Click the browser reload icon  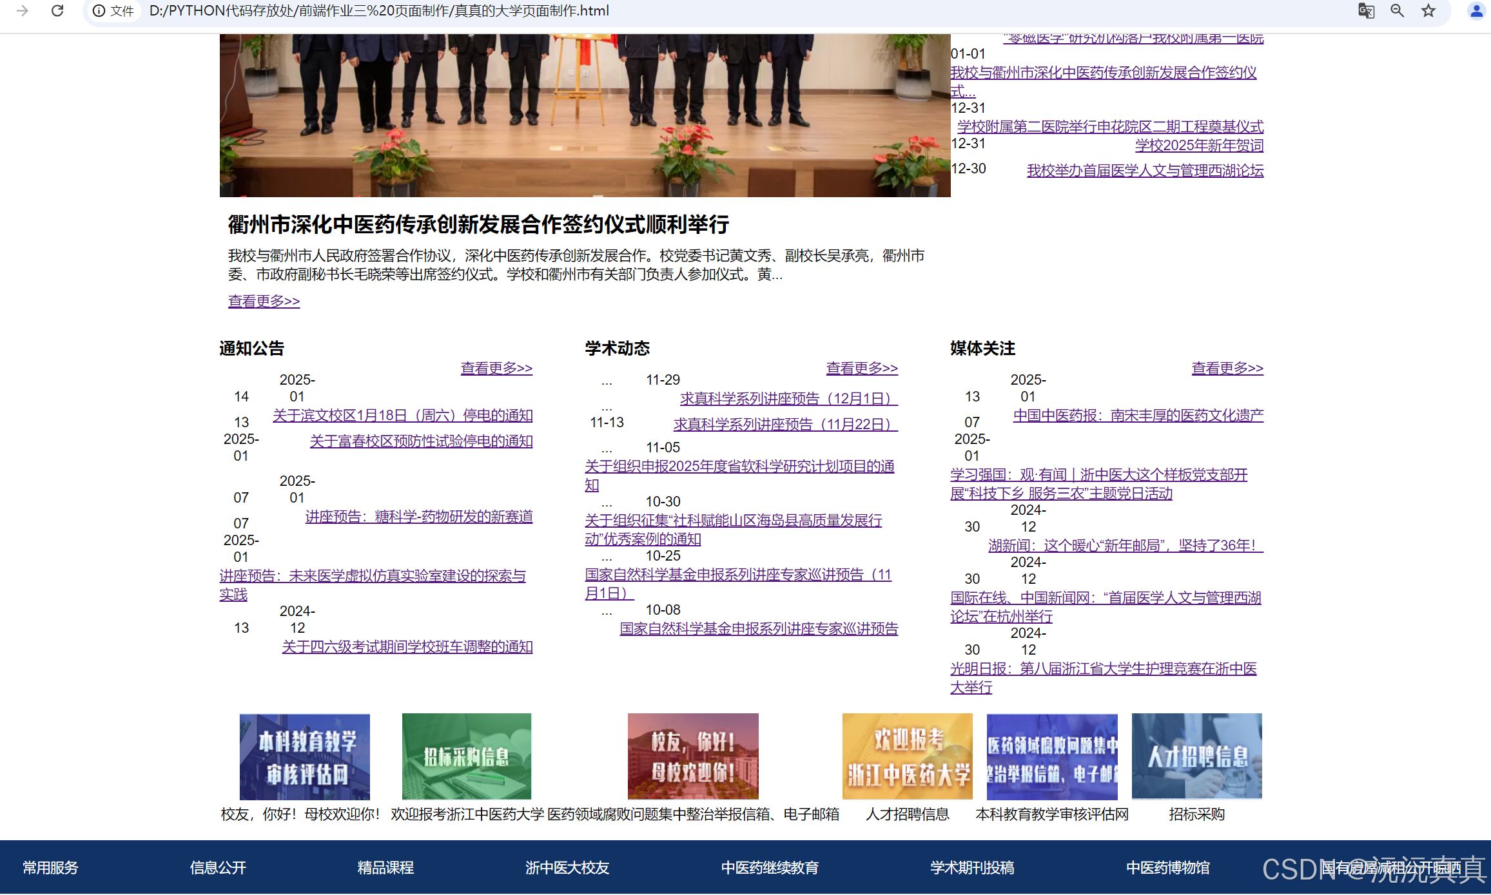coord(57,11)
